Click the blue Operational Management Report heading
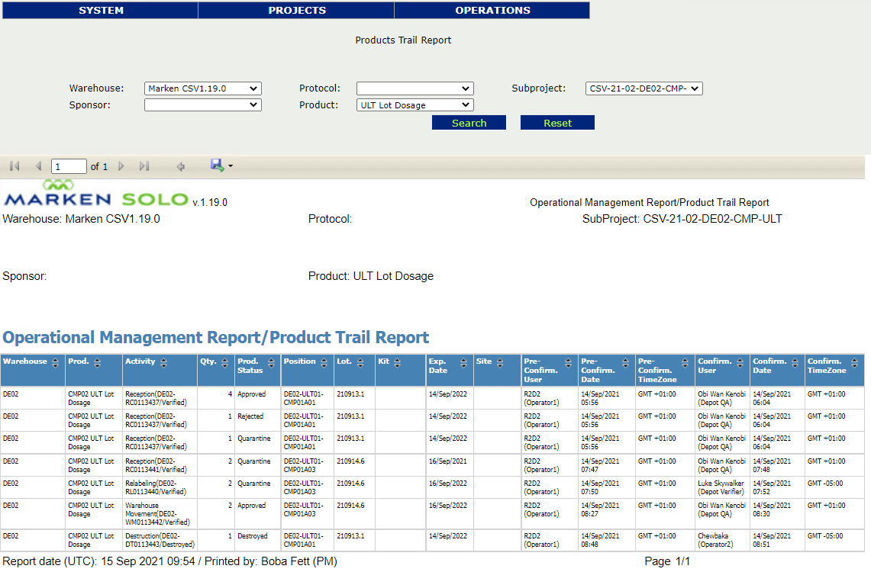871x572 pixels. pyautogui.click(x=215, y=337)
